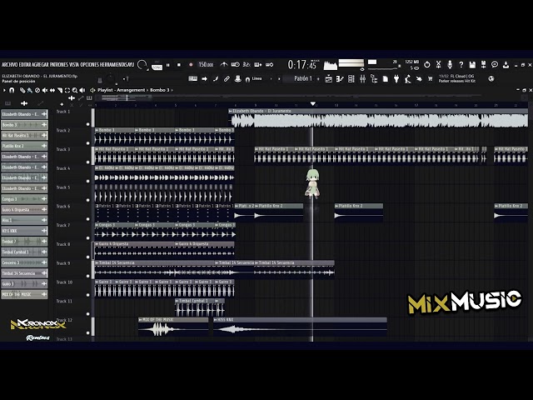Viewport: 533px width, 400px height.
Task: Open the VISTA menu
Action: [x=74, y=64]
